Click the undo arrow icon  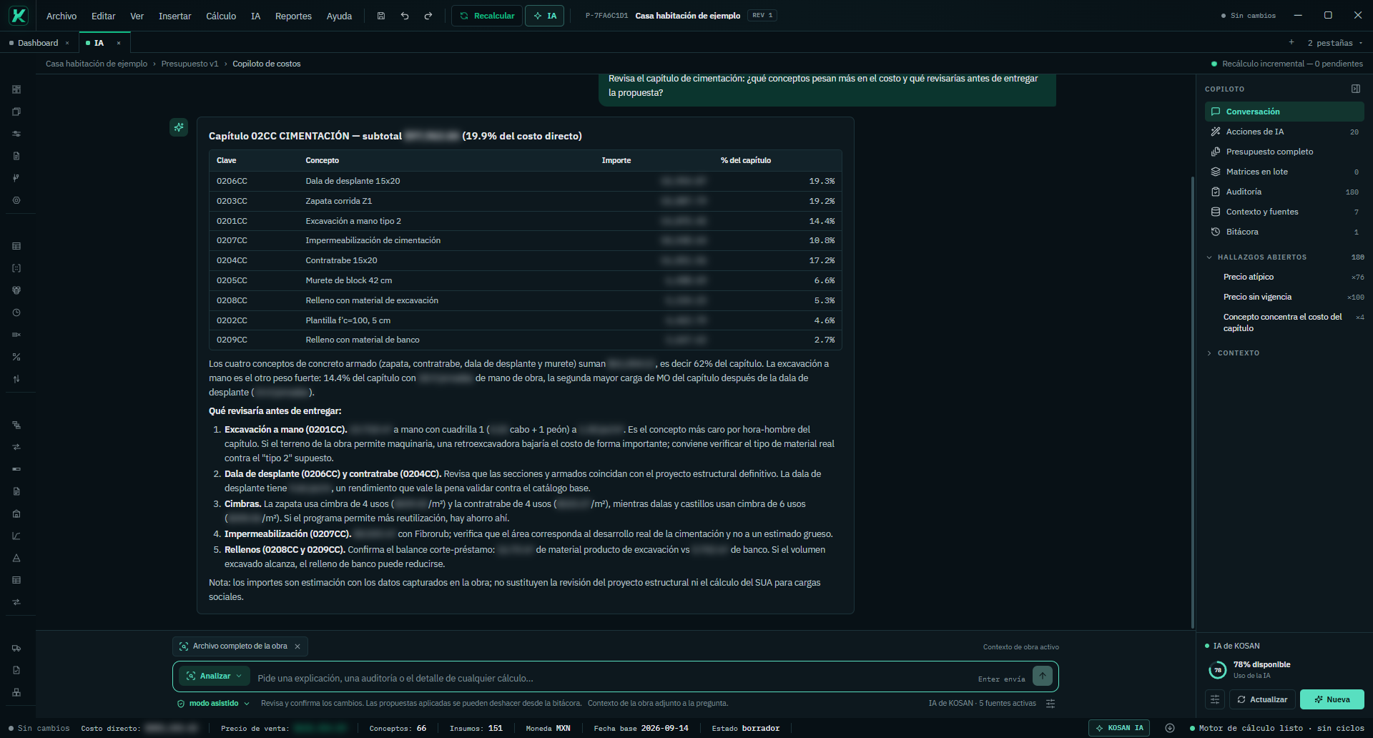point(405,16)
